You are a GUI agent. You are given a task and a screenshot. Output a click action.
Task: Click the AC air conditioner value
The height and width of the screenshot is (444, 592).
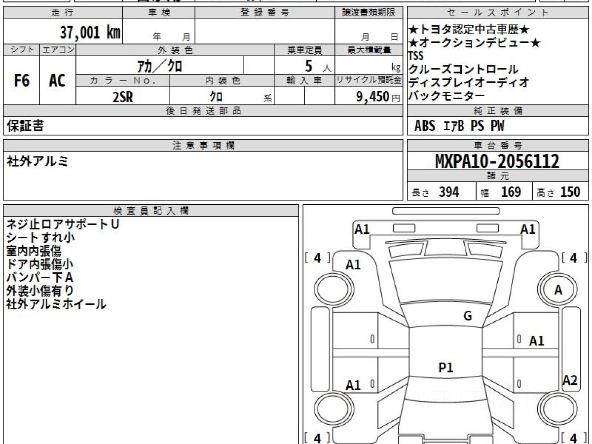coord(58,80)
